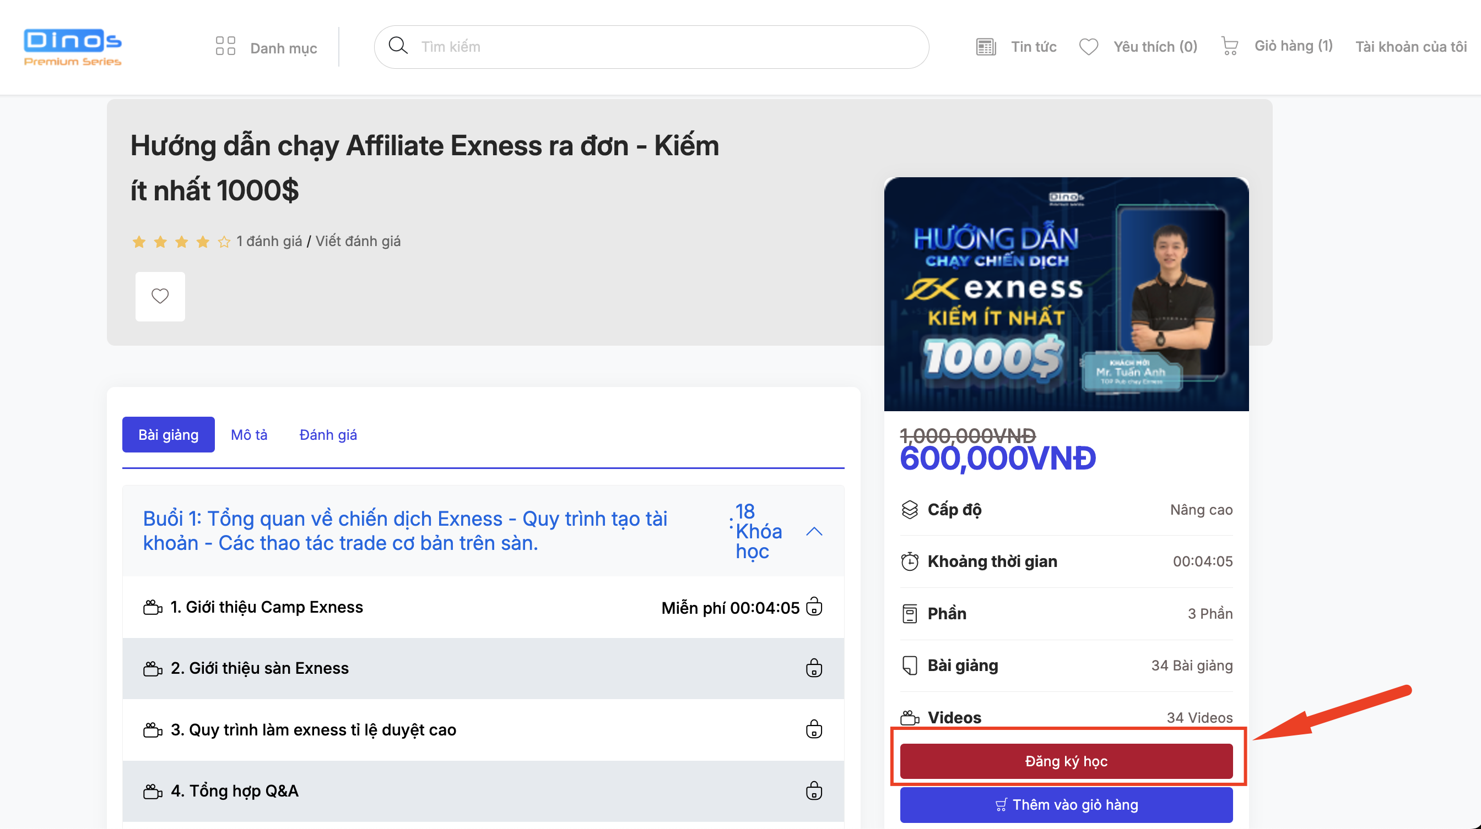
Task: Click the Khoảng thời gian clock icon
Action: [x=910, y=562]
